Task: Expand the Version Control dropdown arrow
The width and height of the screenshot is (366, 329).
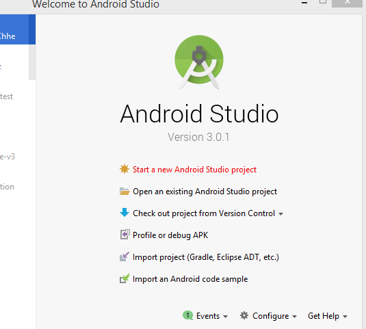Action: pos(280,214)
